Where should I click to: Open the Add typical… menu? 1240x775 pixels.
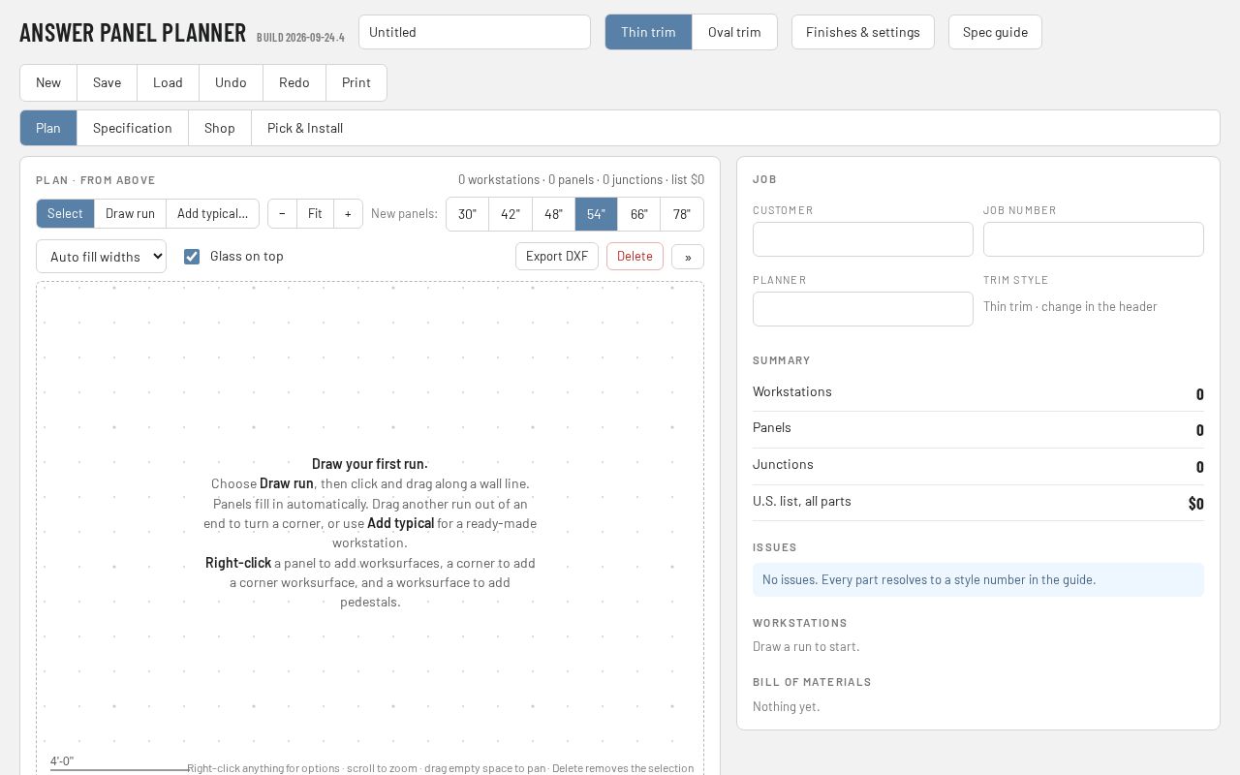212,214
